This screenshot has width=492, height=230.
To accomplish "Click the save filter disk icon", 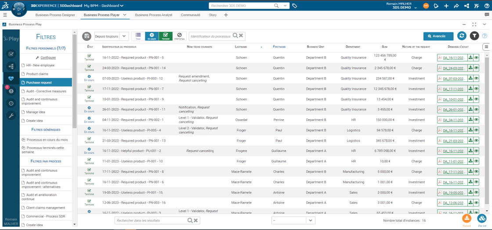I will (87, 36).
